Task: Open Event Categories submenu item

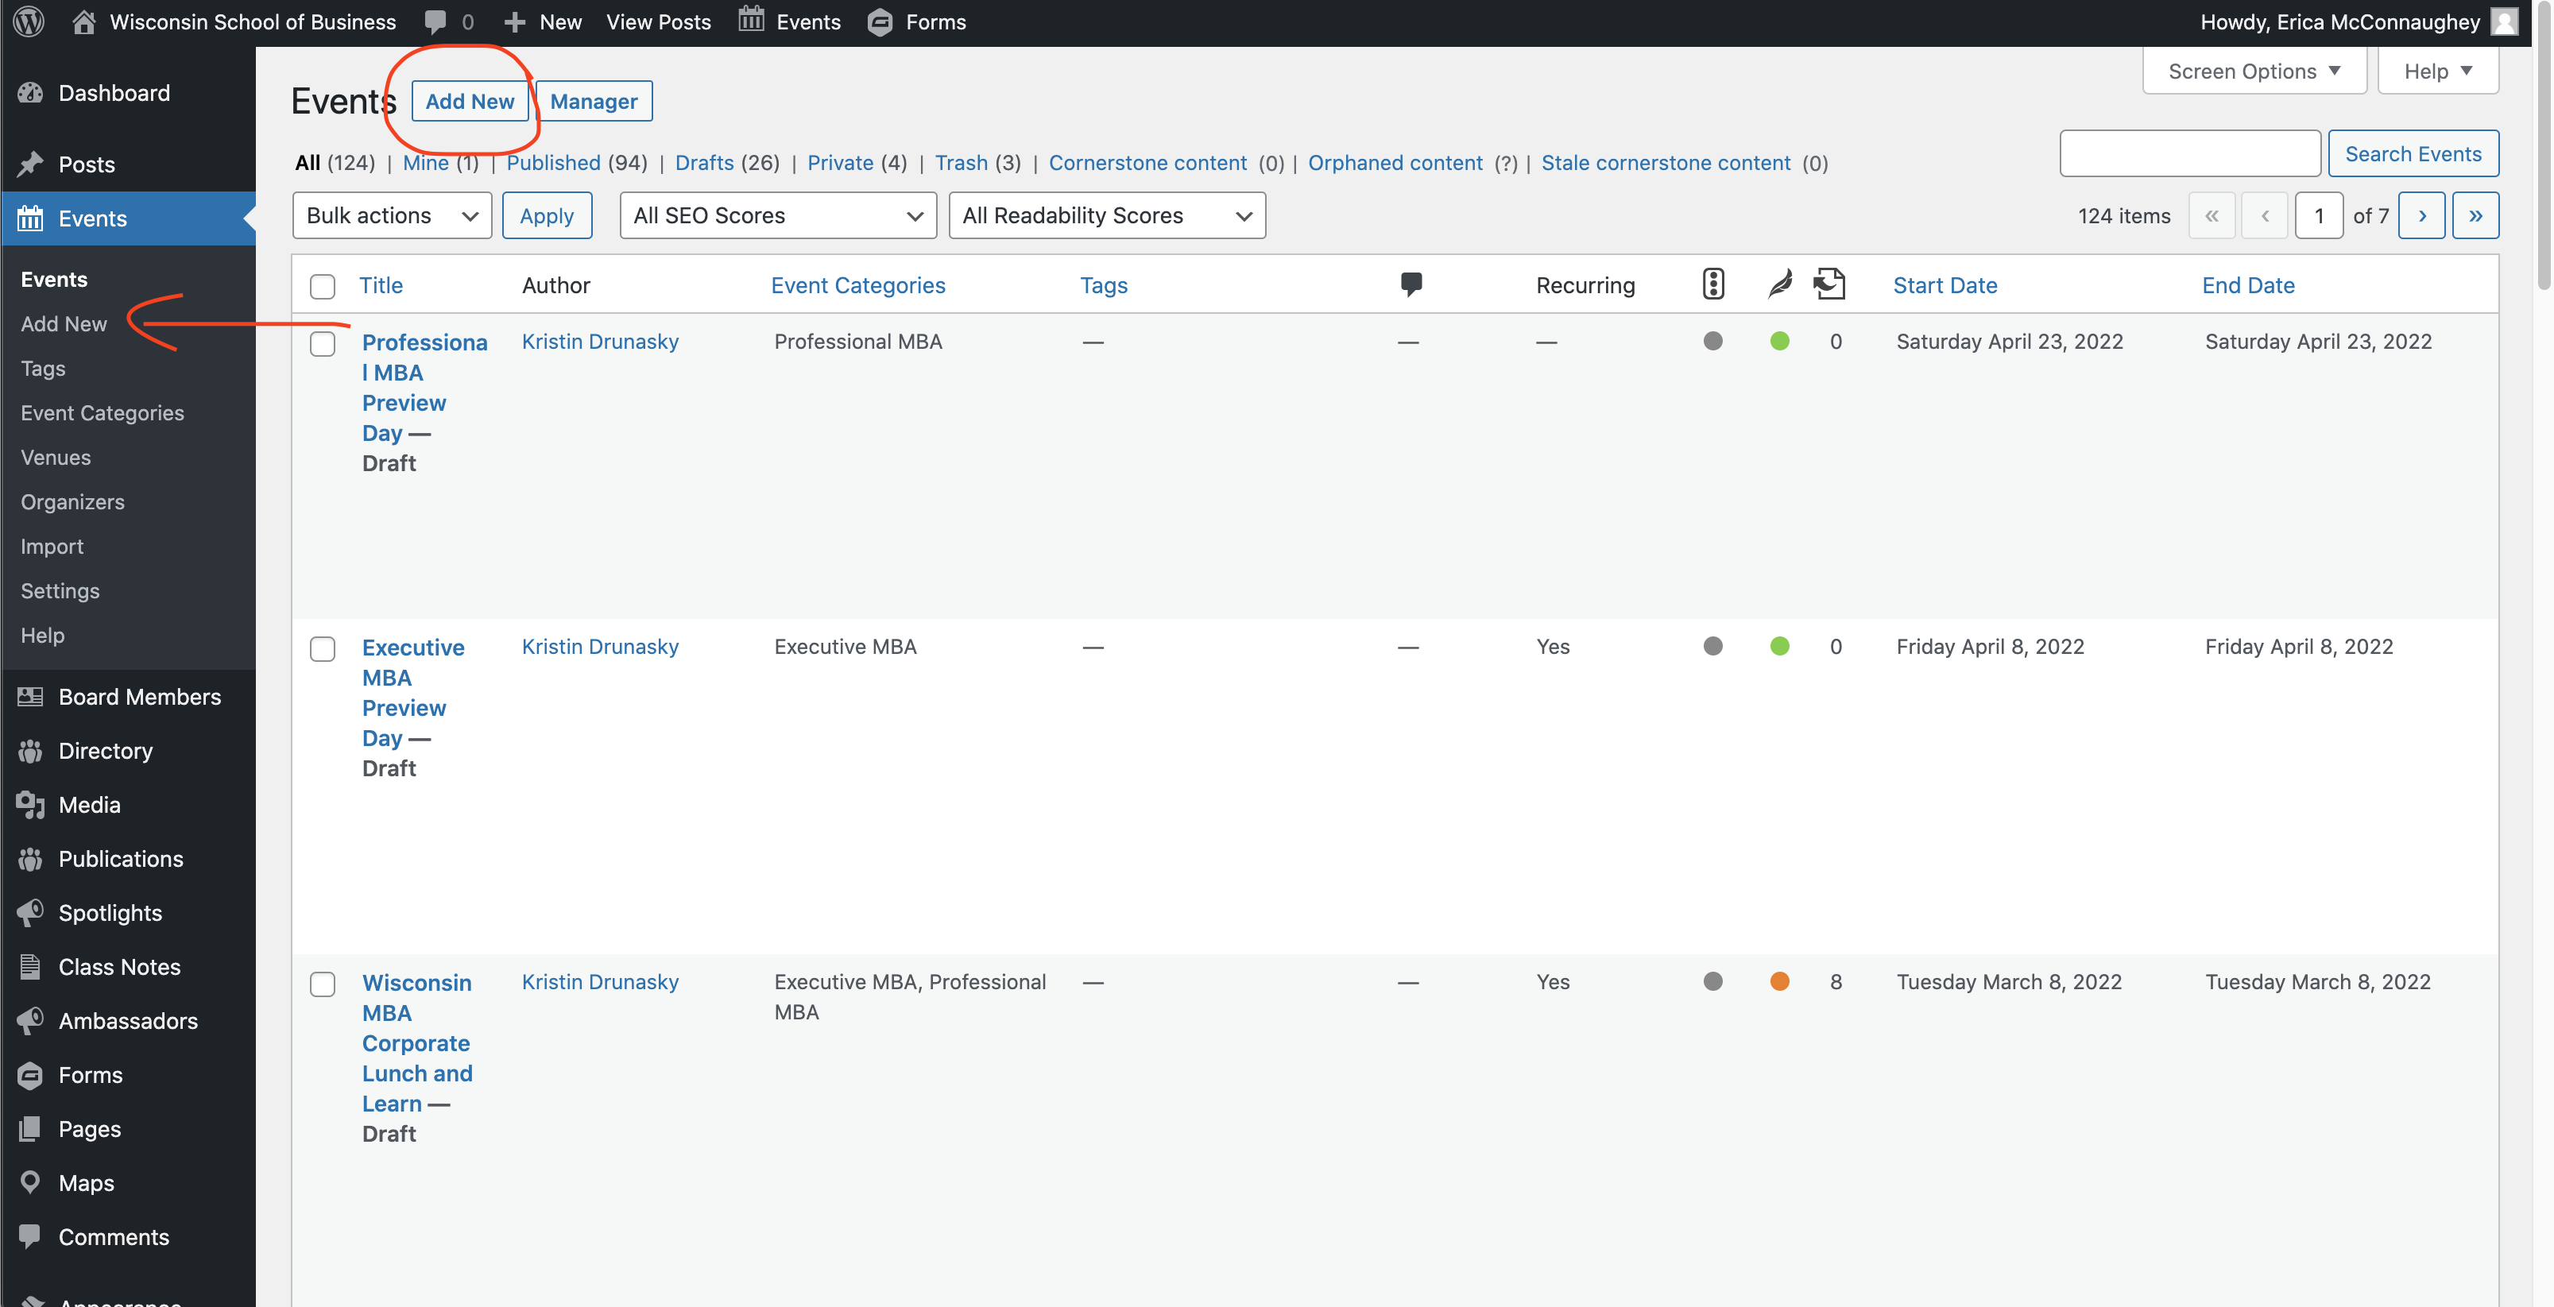Action: click(x=103, y=412)
